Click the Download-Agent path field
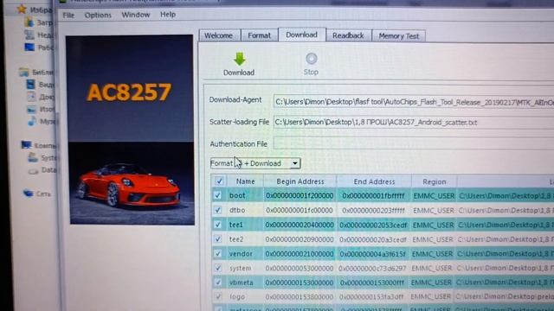 (414, 102)
